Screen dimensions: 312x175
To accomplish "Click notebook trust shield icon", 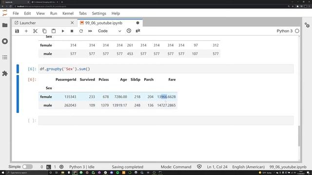I will (x=199, y=167).
